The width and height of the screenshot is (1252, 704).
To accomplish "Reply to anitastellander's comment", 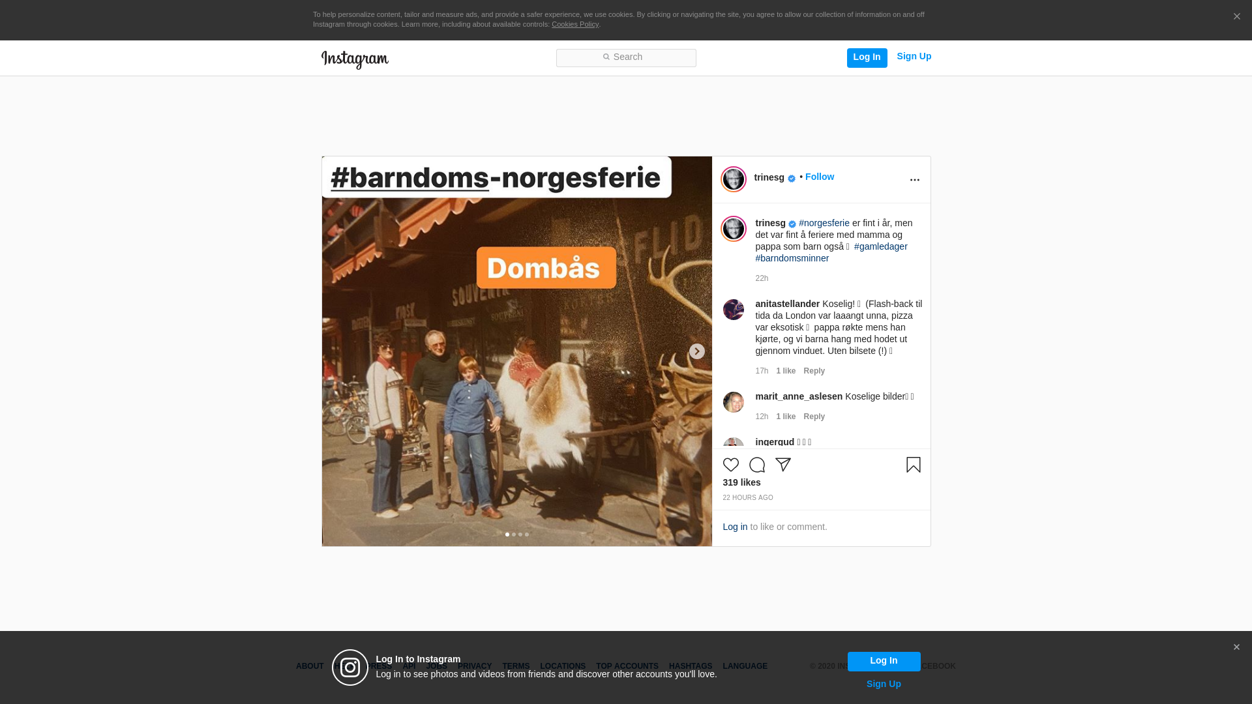I will [814, 371].
